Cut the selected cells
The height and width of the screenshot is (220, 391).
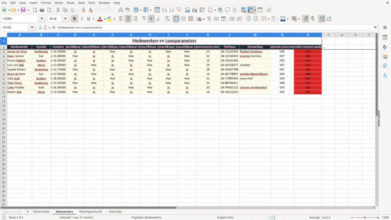coord(58,10)
